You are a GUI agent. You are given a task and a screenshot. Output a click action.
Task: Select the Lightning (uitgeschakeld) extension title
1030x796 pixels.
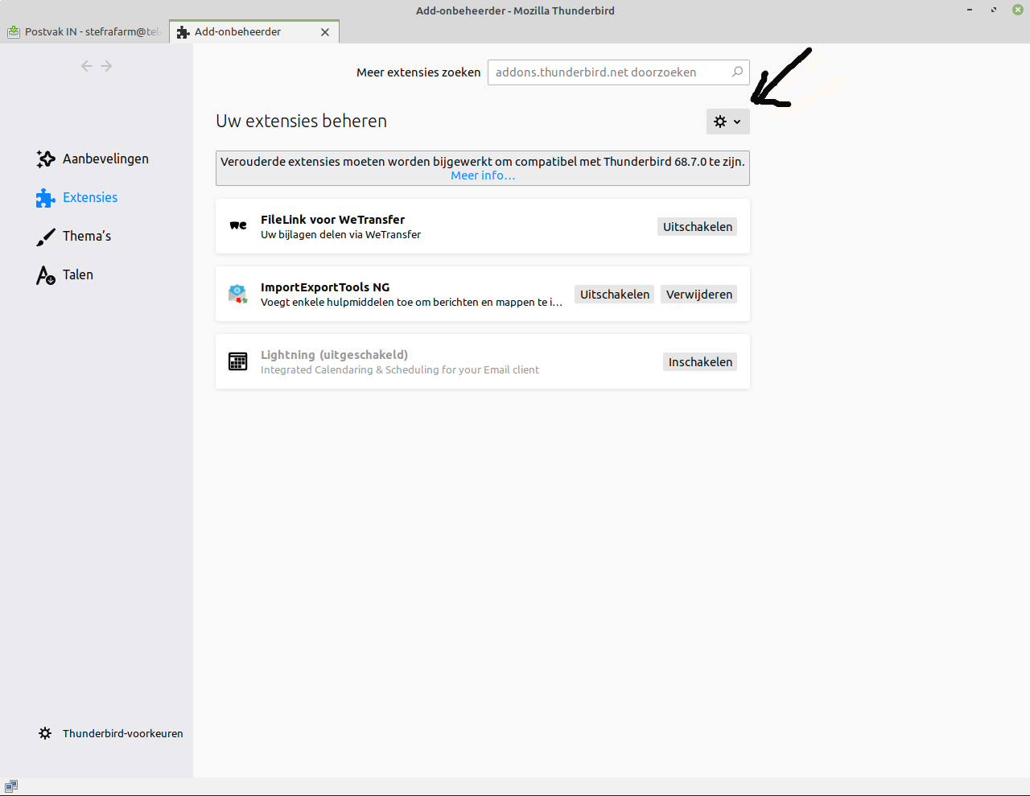coord(334,355)
